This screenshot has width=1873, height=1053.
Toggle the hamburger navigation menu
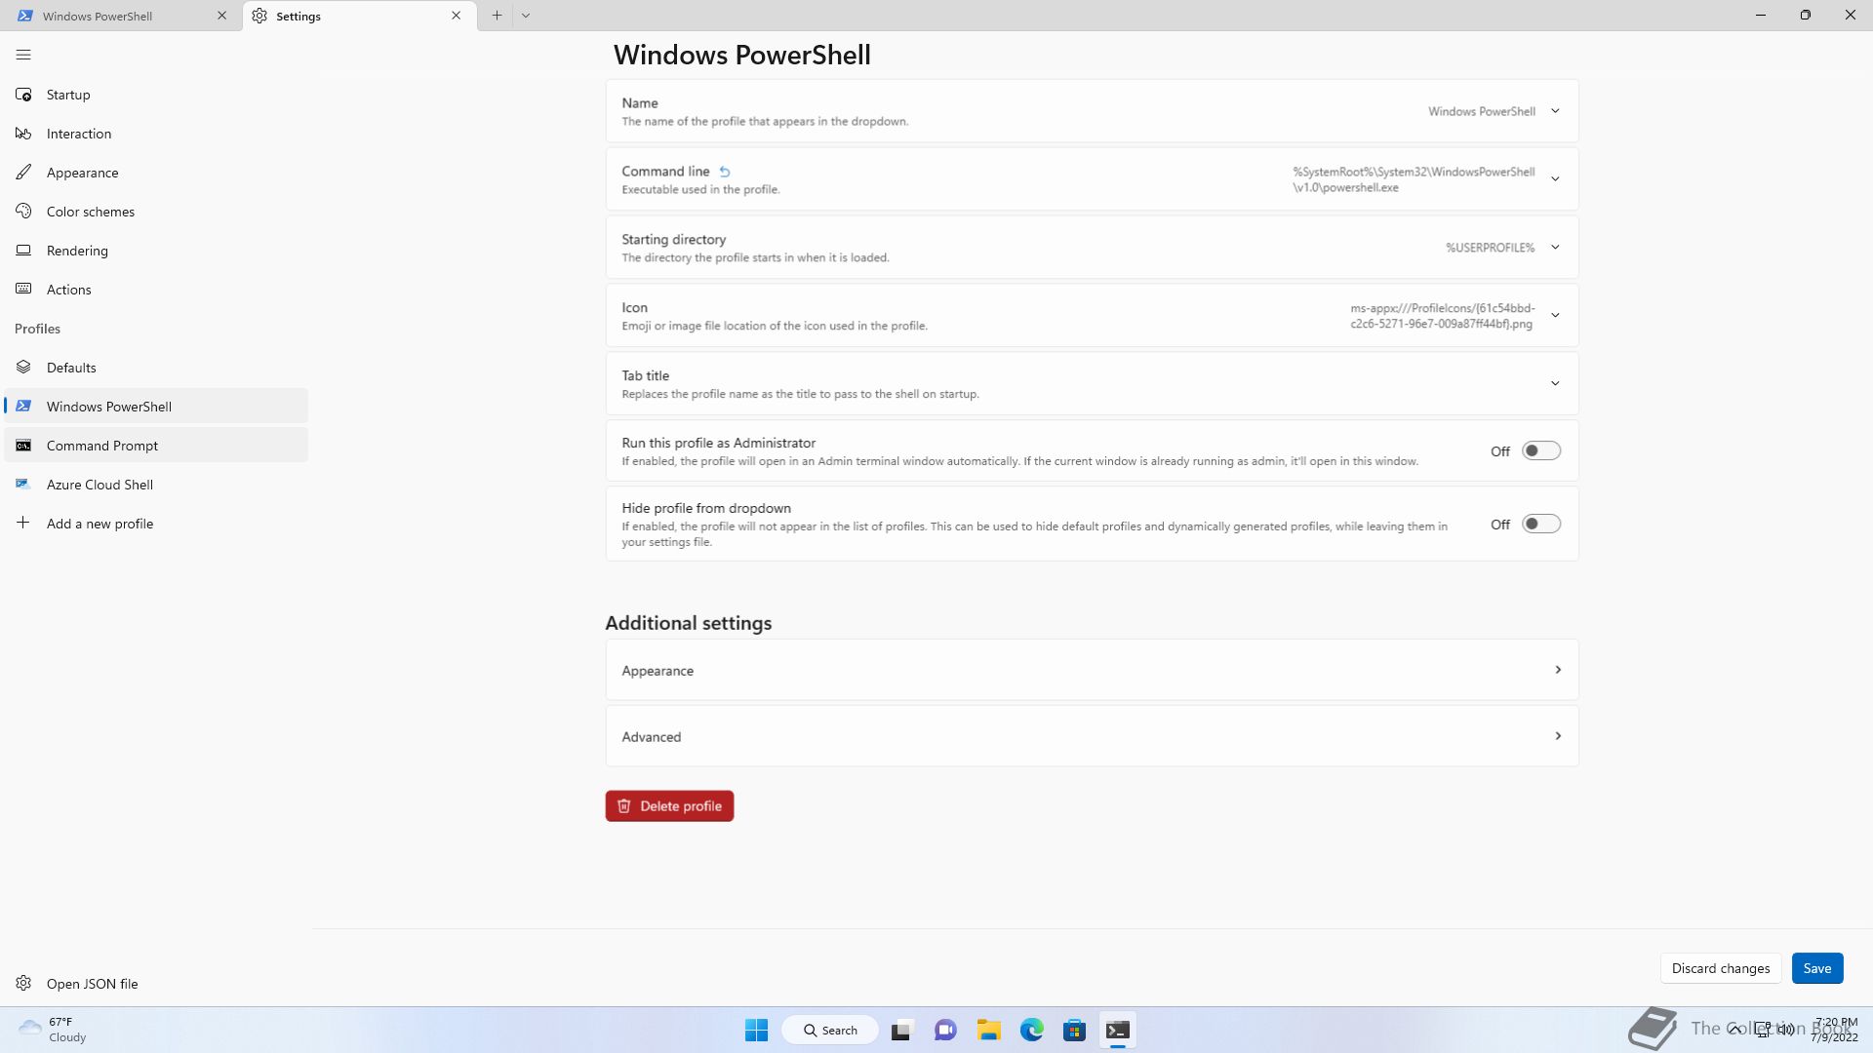23,55
